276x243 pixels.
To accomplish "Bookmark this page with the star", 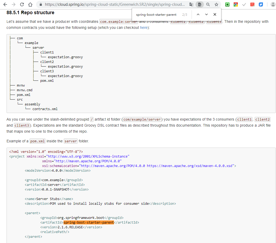I will (x=216, y=4).
